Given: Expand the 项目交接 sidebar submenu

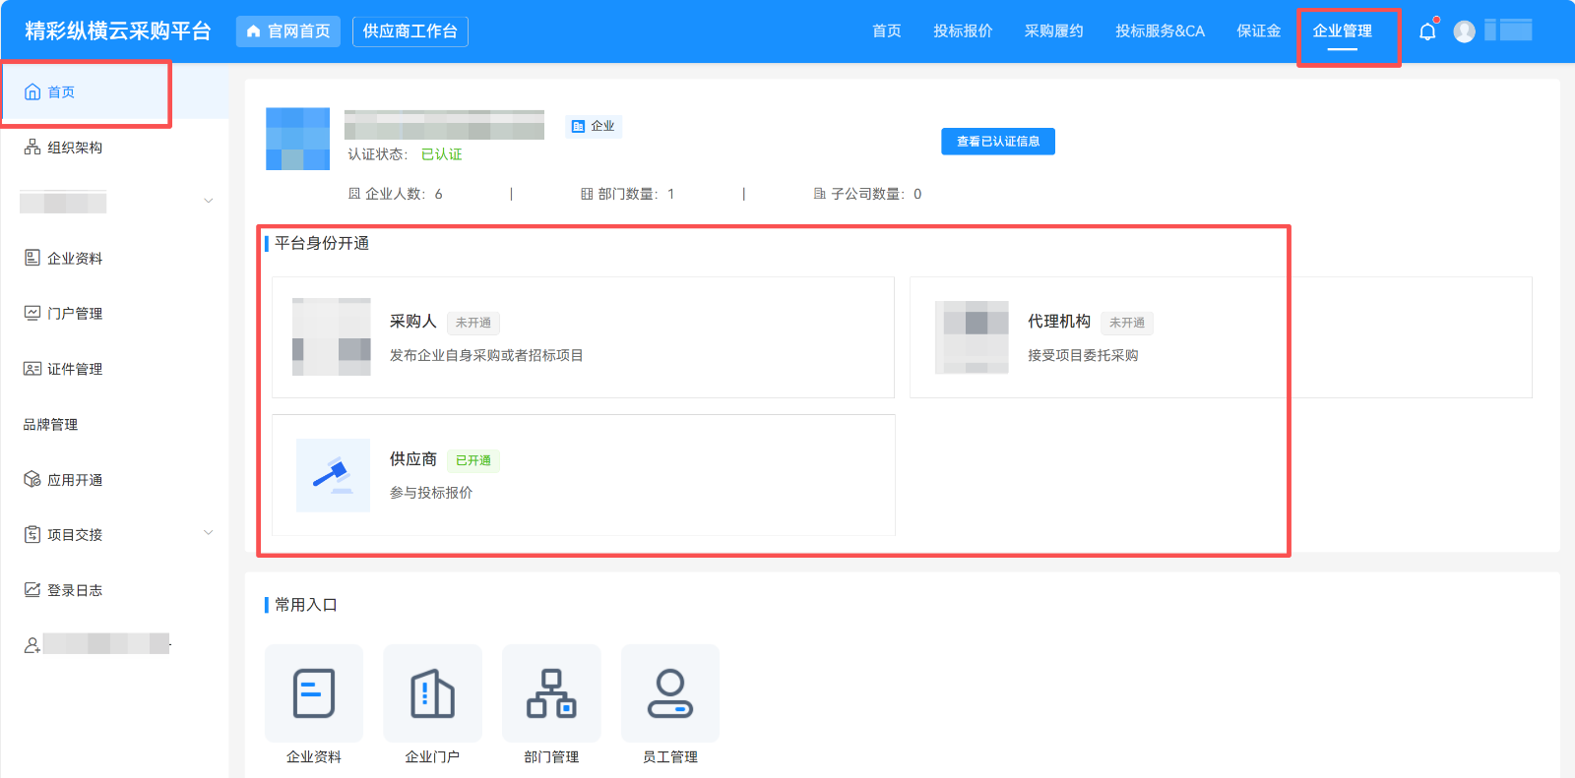Looking at the screenshot, I should coord(208,533).
